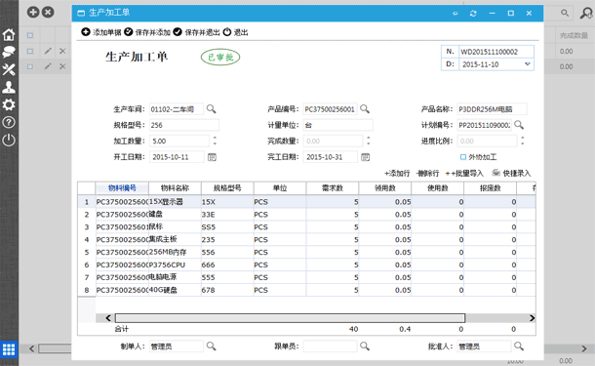Sort by 领用数 column header
The height and width of the screenshot is (366, 595).
tap(384, 188)
